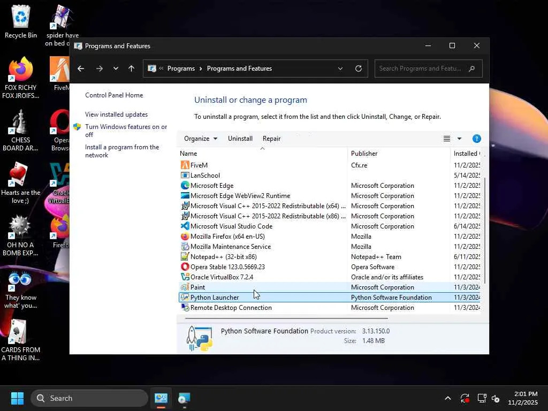The width and height of the screenshot is (548, 411).
Task: Click Programs in the address breadcrumb
Action: coord(181,68)
